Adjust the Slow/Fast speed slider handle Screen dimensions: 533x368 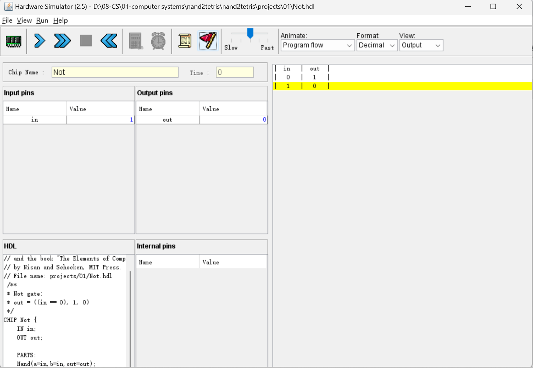250,34
